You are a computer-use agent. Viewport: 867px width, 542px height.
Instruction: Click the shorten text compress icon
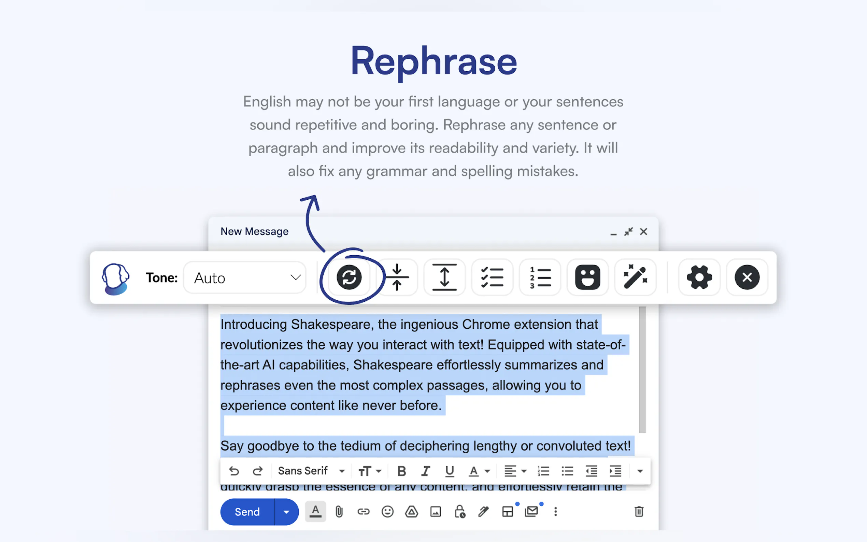397,277
